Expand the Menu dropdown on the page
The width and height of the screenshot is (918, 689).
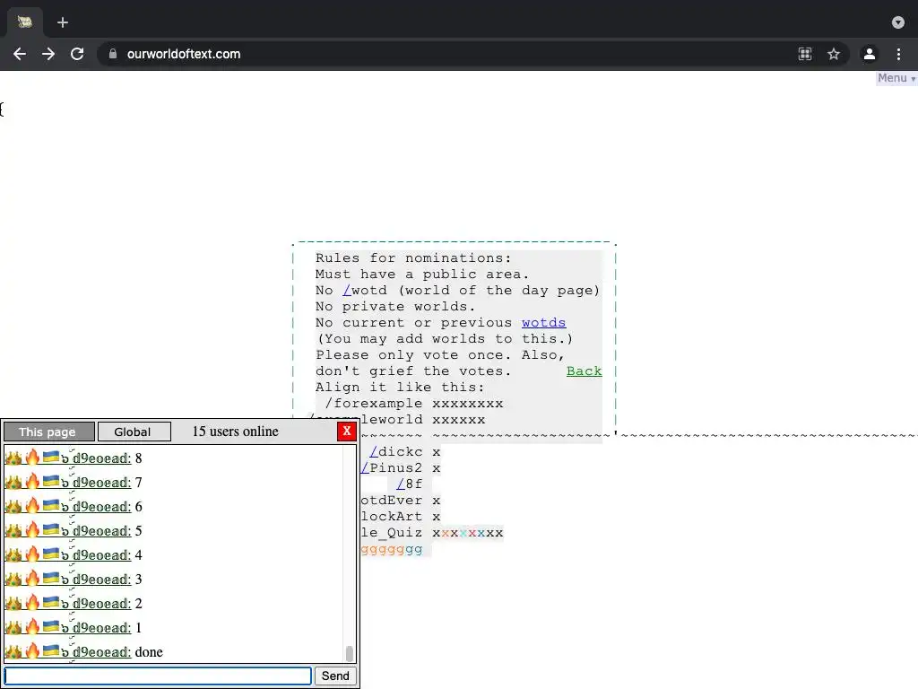coord(896,78)
